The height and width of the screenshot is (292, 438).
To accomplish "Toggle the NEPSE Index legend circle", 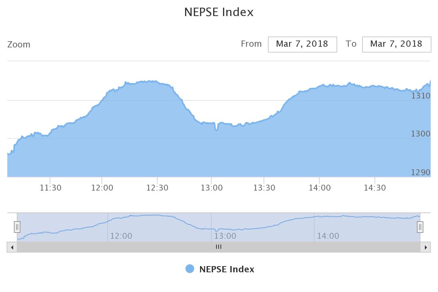I will [x=190, y=269].
